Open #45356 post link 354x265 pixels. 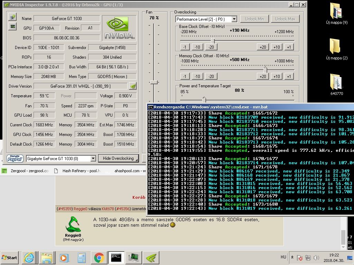click(122, 209)
